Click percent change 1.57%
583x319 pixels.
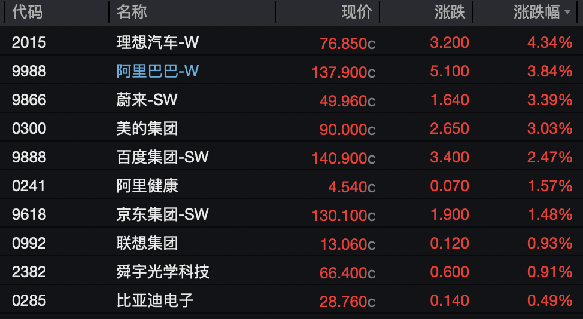550,185
